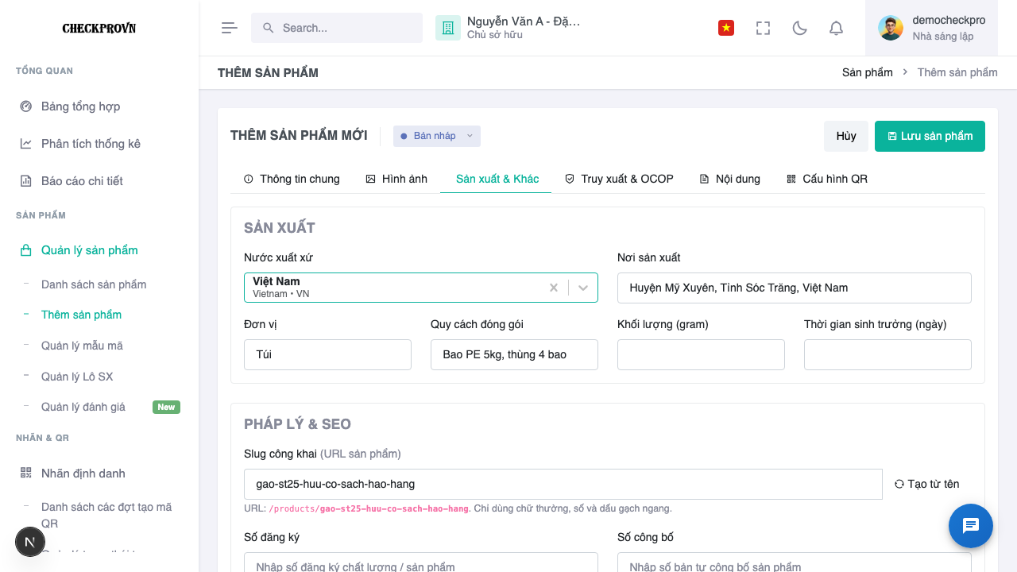Open Danh sách sản phẩm in sidebar
This screenshot has height=572, width=1017.
pos(94,284)
